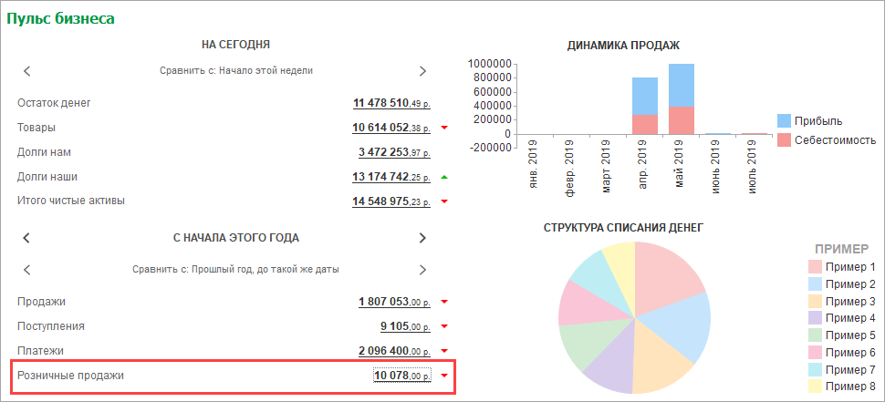Click the Платежи value 2 096 400
The height and width of the screenshot is (402, 885).
pos(395,351)
